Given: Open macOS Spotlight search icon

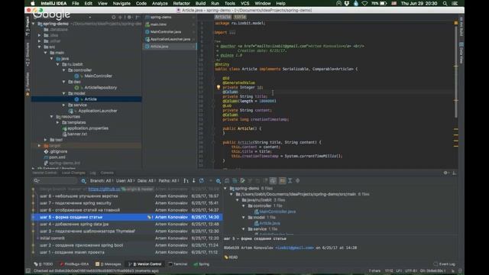Looking at the screenshot, I should [x=445, y=3].
